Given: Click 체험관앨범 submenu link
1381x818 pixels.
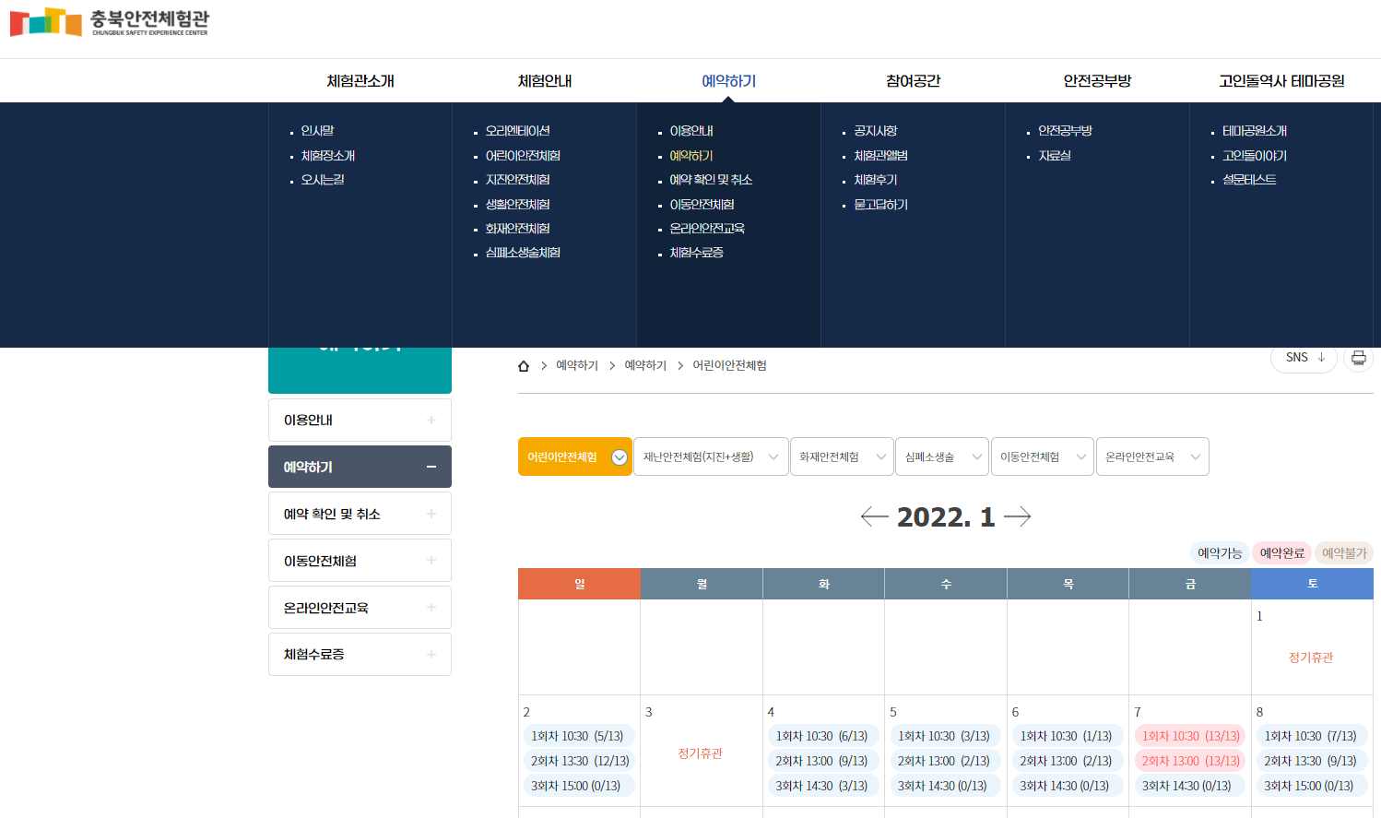Looking at the screenshot, I should coord(881,156).
